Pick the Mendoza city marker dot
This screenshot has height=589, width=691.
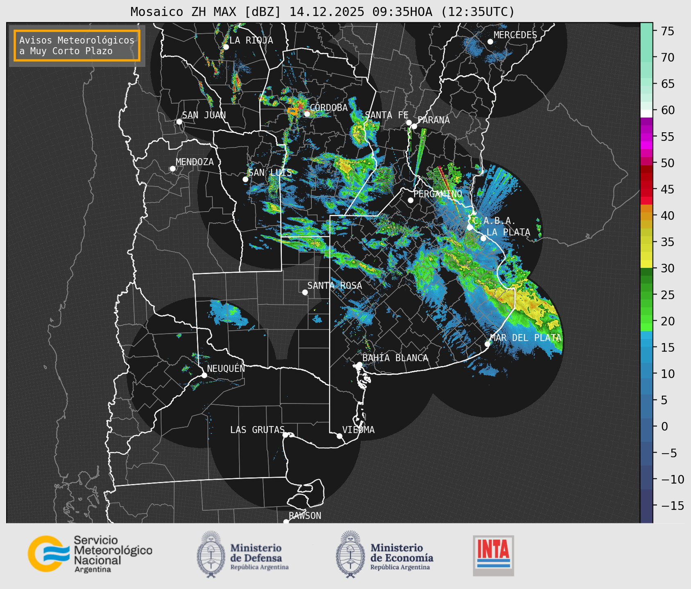172,168
